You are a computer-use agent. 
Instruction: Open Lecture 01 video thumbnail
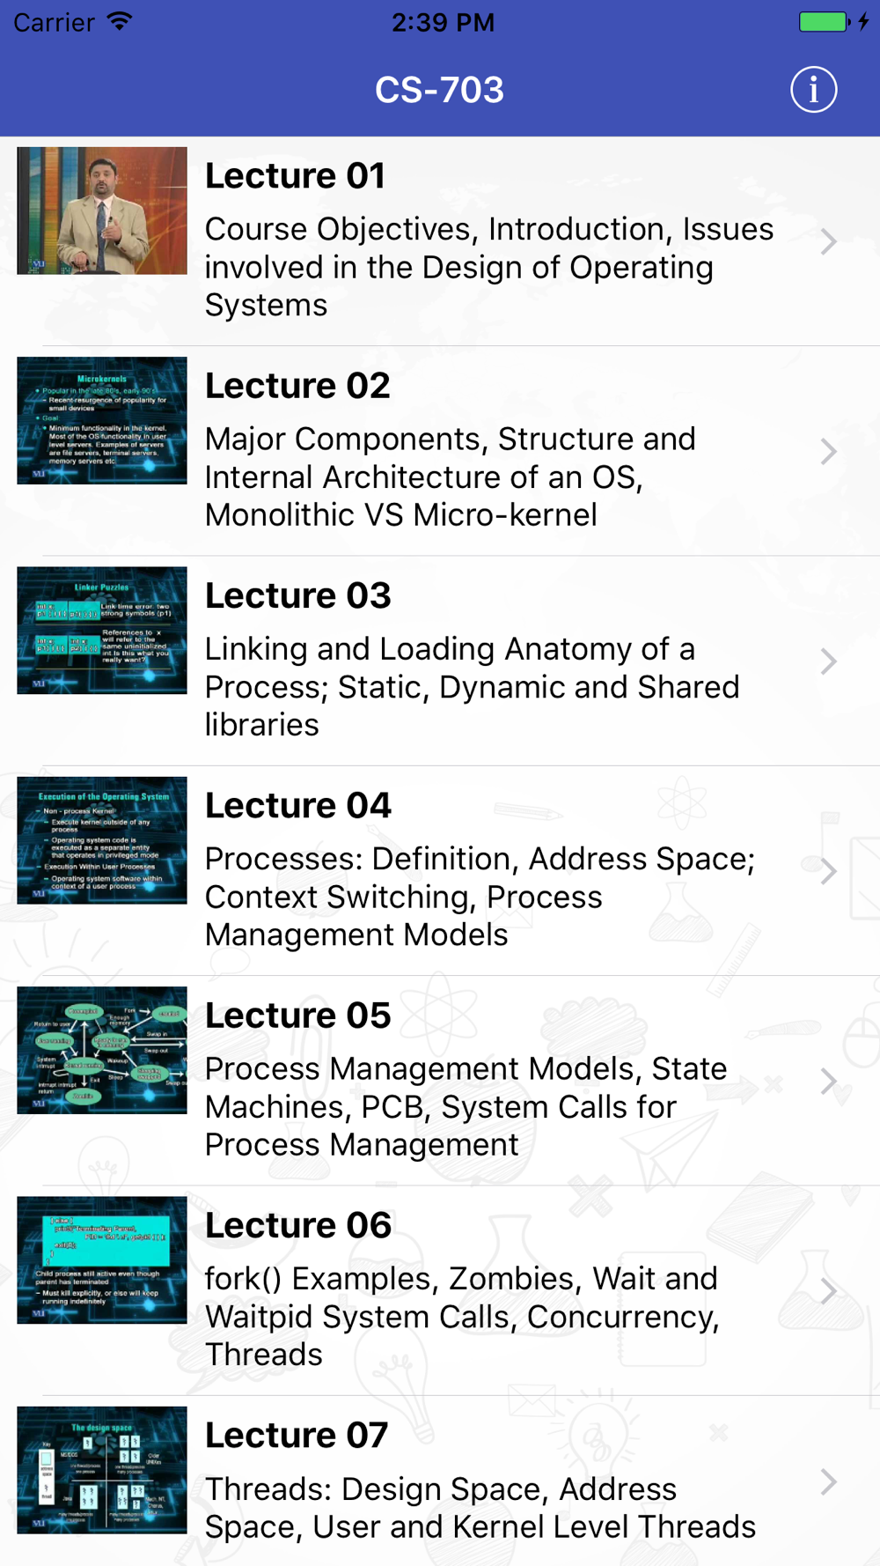pyautogui.click(x=102, y=211)
